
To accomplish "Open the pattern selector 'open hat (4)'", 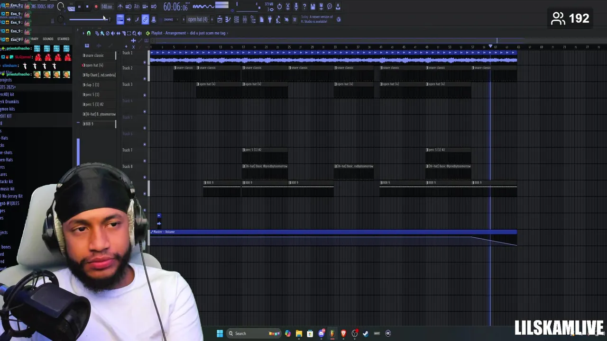I will 198,19.
